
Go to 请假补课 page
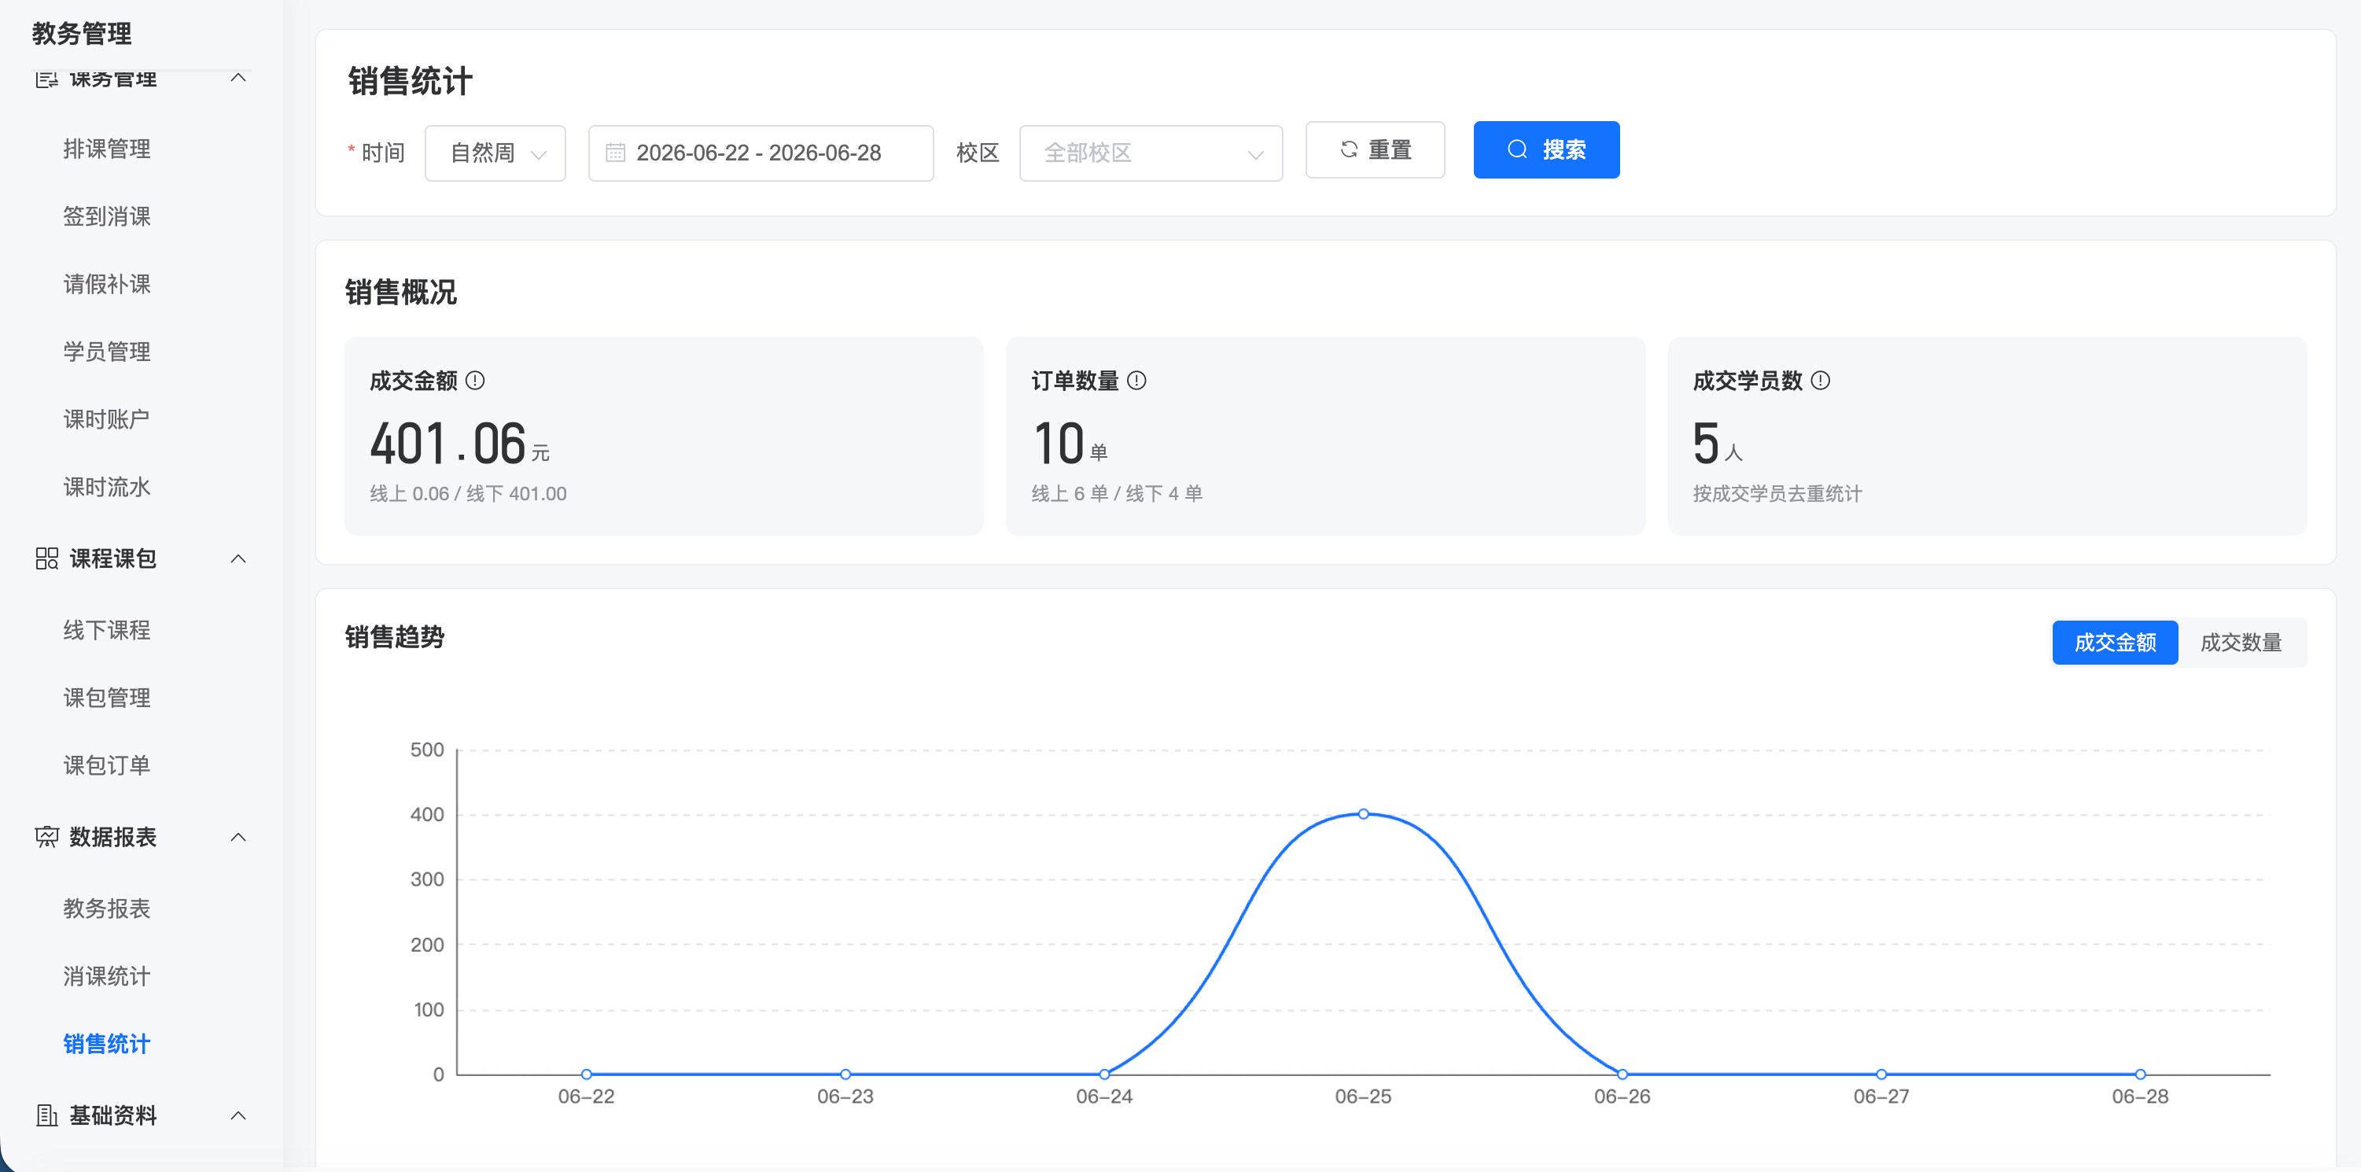tap(107, 284)
